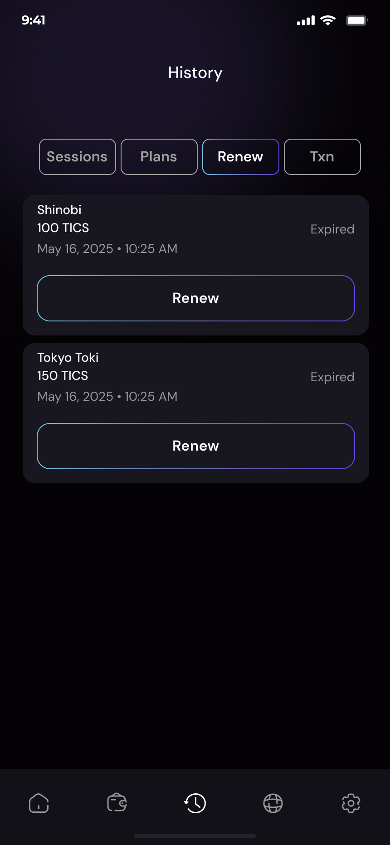The image size is (390, 845).
Task: Tap the History page title
Action: point(195,73)
